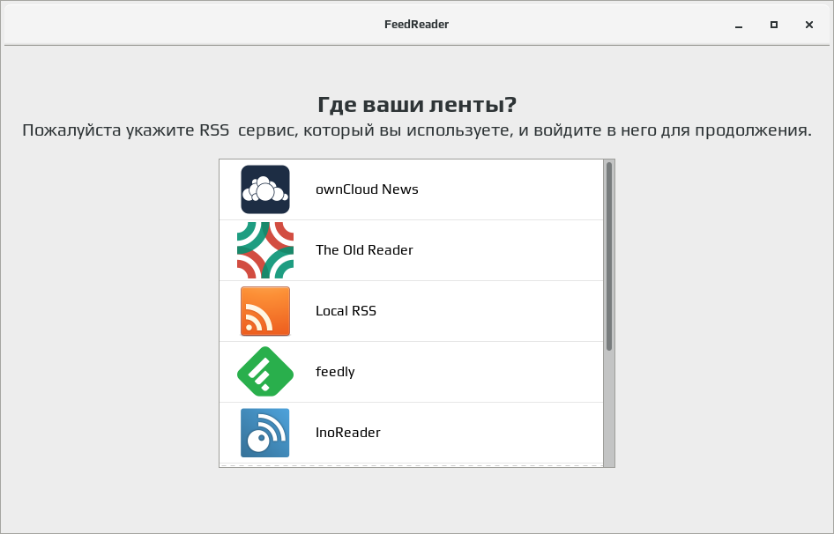Pick the Local RSS label

point(346,311)
